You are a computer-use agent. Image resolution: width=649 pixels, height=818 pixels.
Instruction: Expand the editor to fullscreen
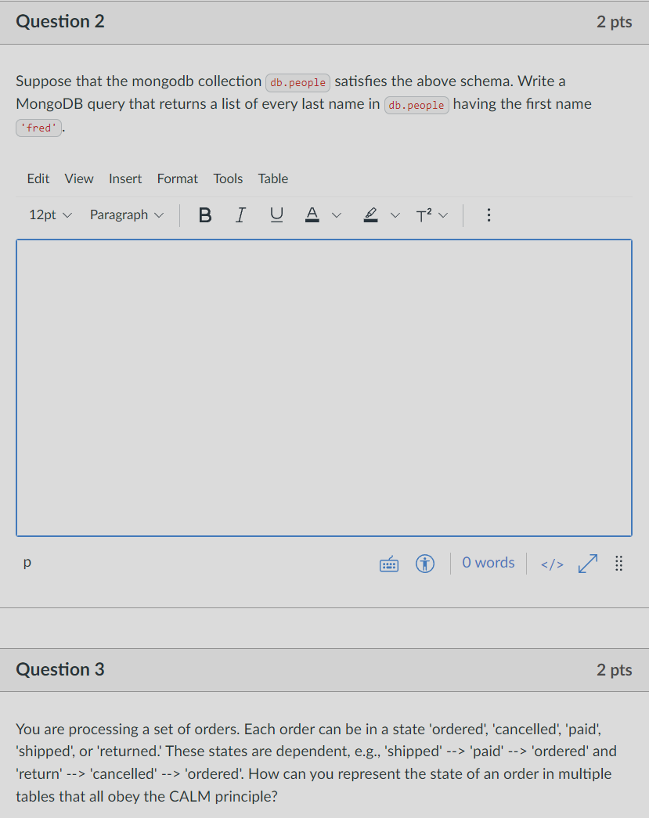587,563
